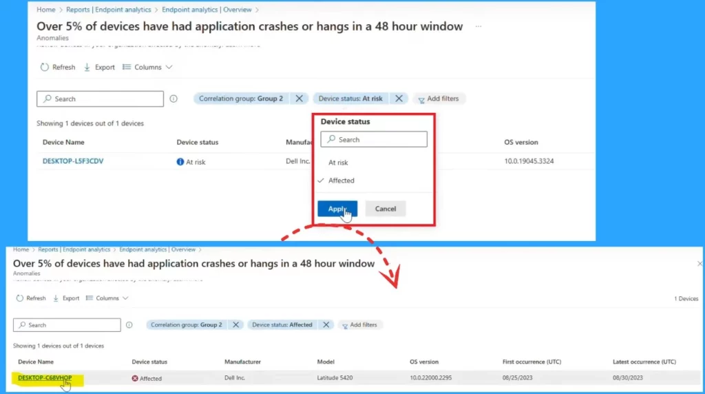The width and height of the screenshot is (705, 394).
Task: Click search box in Device status popup
Action: coord(374,139)
